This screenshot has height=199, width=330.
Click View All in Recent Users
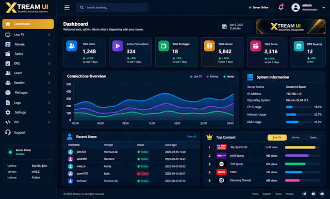point(192,136)
